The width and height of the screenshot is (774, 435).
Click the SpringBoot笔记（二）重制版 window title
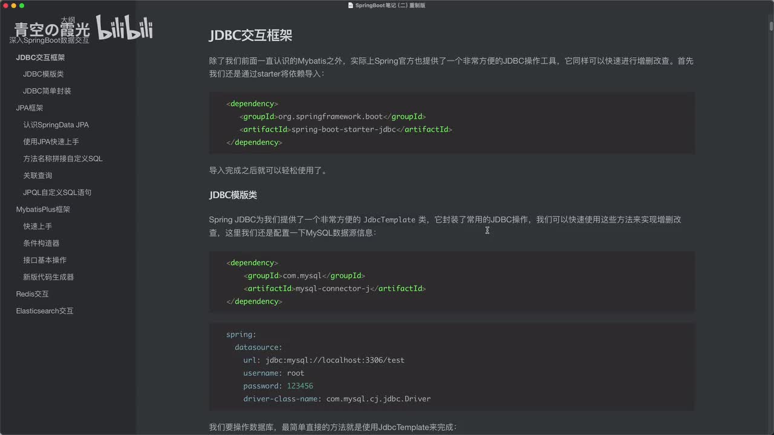(x=391, y=5)
